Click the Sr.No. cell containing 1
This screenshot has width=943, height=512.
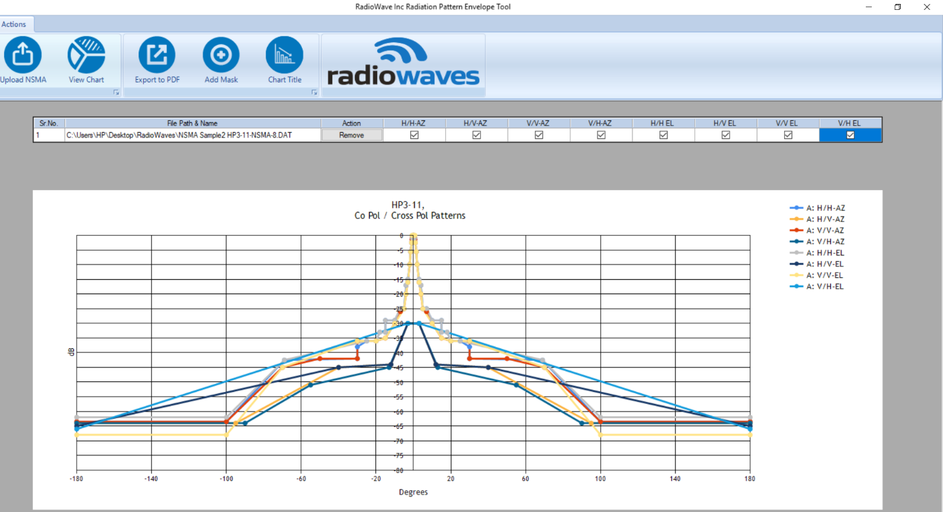pyautogui.click(x=49, y=135)
